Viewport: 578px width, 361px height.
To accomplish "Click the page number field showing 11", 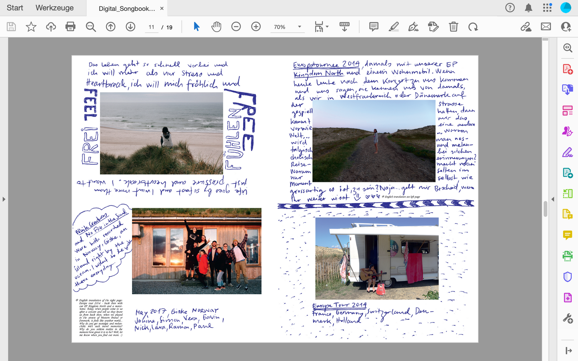I will 151,27.
